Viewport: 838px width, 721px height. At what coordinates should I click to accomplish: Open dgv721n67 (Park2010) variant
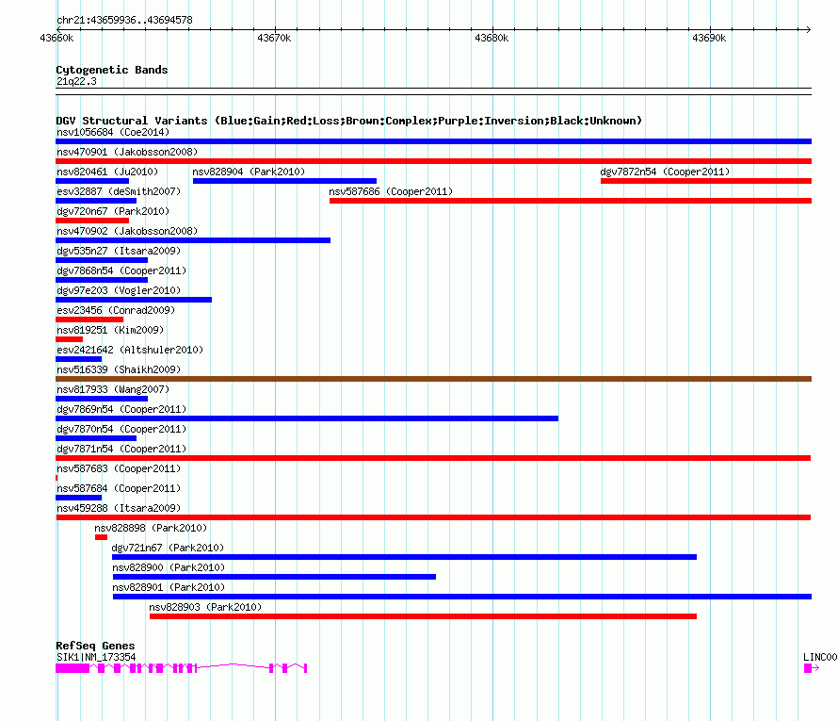click(168, 548)
